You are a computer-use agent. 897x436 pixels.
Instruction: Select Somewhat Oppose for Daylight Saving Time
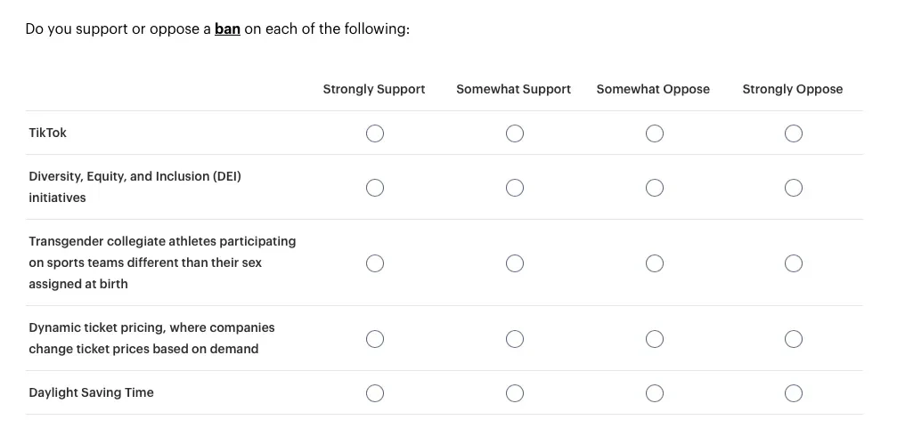coord(655,393)
